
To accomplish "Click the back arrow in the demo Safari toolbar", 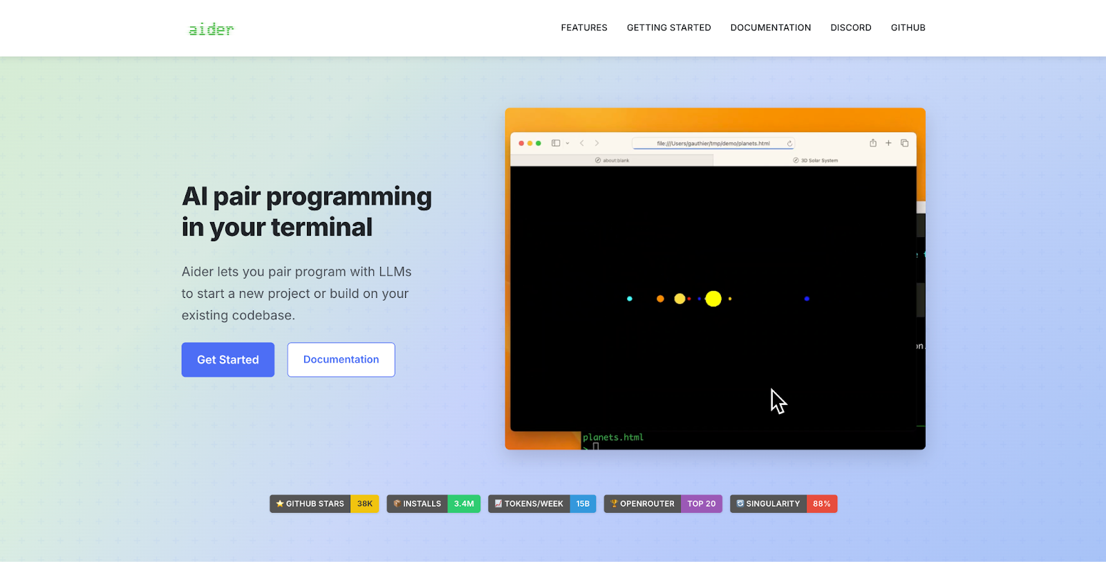I will pyautogui.click(x=582, y=143).
